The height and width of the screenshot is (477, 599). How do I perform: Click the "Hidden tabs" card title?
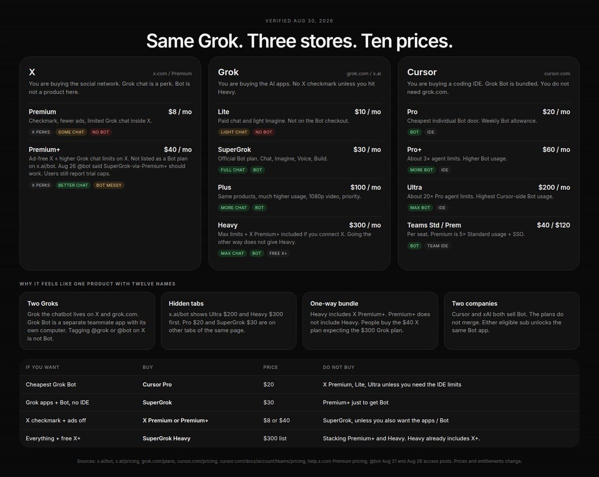pos(186,303)
